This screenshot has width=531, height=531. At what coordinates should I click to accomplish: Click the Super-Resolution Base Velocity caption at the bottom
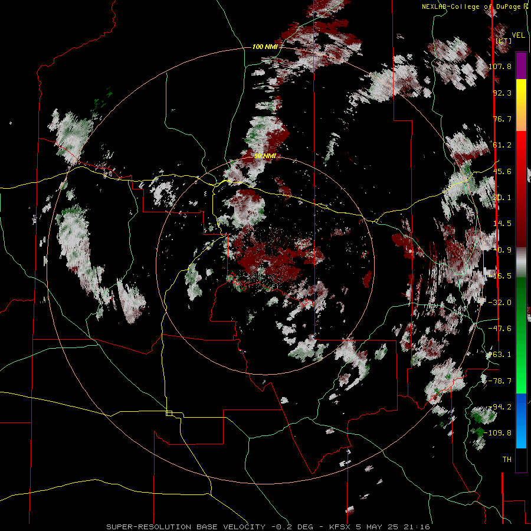(x=268, y=527)
